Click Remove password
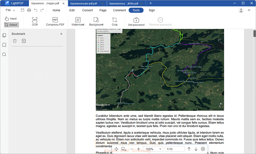Viewport: 256px width, 154px height. [x=160, y=22]
